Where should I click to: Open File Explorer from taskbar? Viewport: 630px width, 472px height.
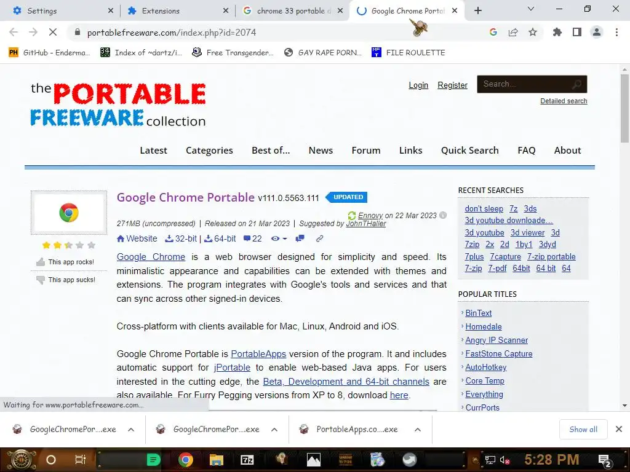[216, 460]
